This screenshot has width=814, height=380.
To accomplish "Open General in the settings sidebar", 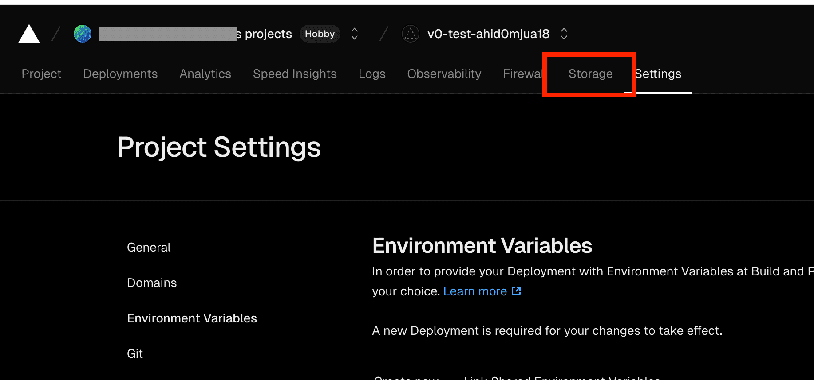I will click(149, 248).
